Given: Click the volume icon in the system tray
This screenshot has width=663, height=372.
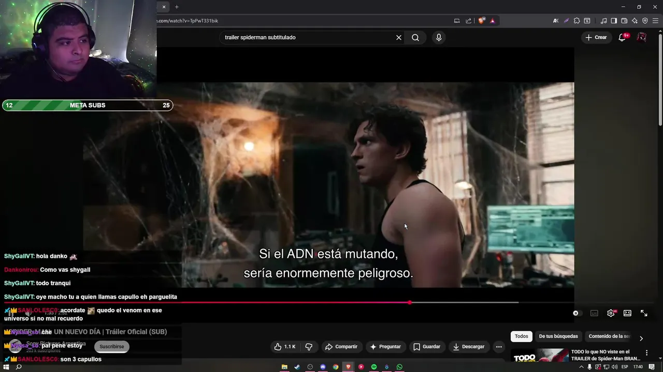Looking at the screenshot, I should point(614,367).
